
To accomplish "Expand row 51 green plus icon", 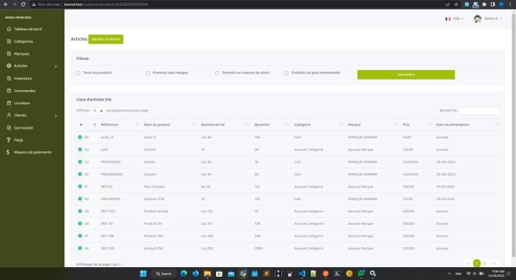I will coord(80,187).
